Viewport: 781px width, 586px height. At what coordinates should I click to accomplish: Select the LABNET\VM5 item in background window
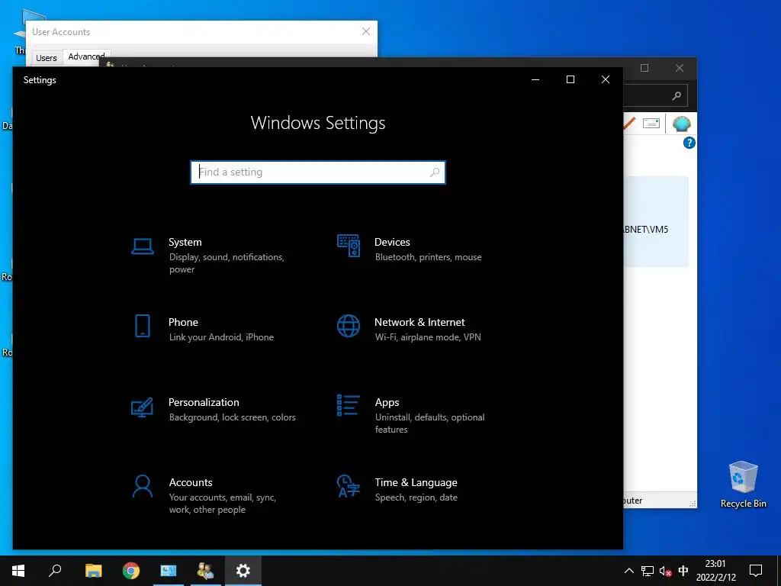[655, 221]
